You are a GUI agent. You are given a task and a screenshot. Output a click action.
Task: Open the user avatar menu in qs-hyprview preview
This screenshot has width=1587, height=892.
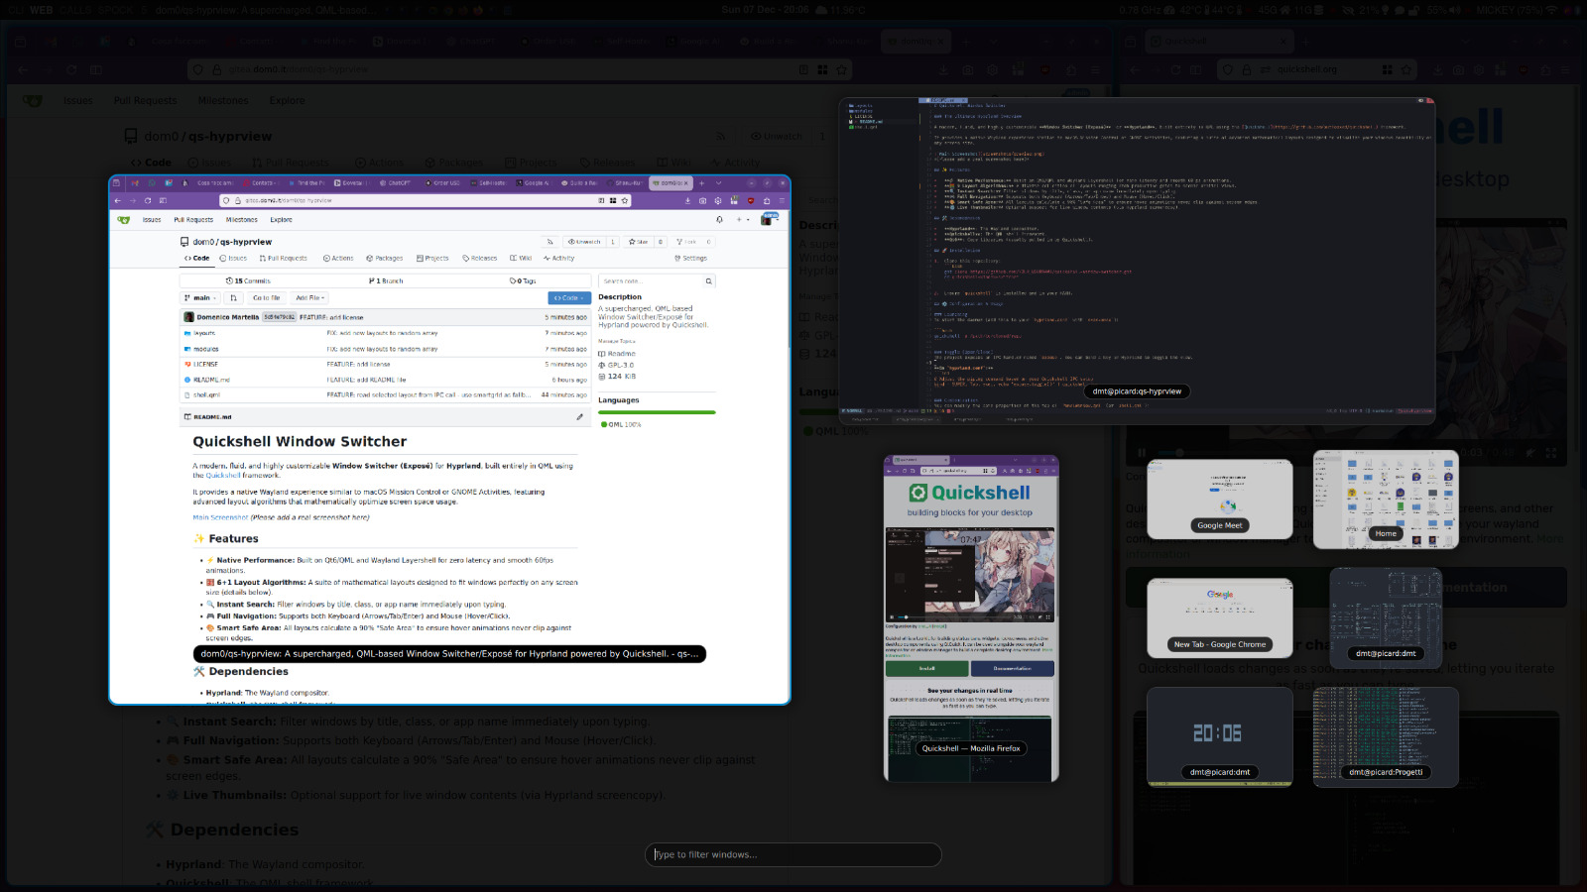pos(769,219)
